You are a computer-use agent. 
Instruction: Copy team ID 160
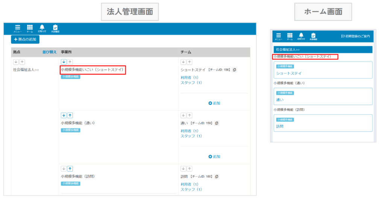(x=217, y=176)
